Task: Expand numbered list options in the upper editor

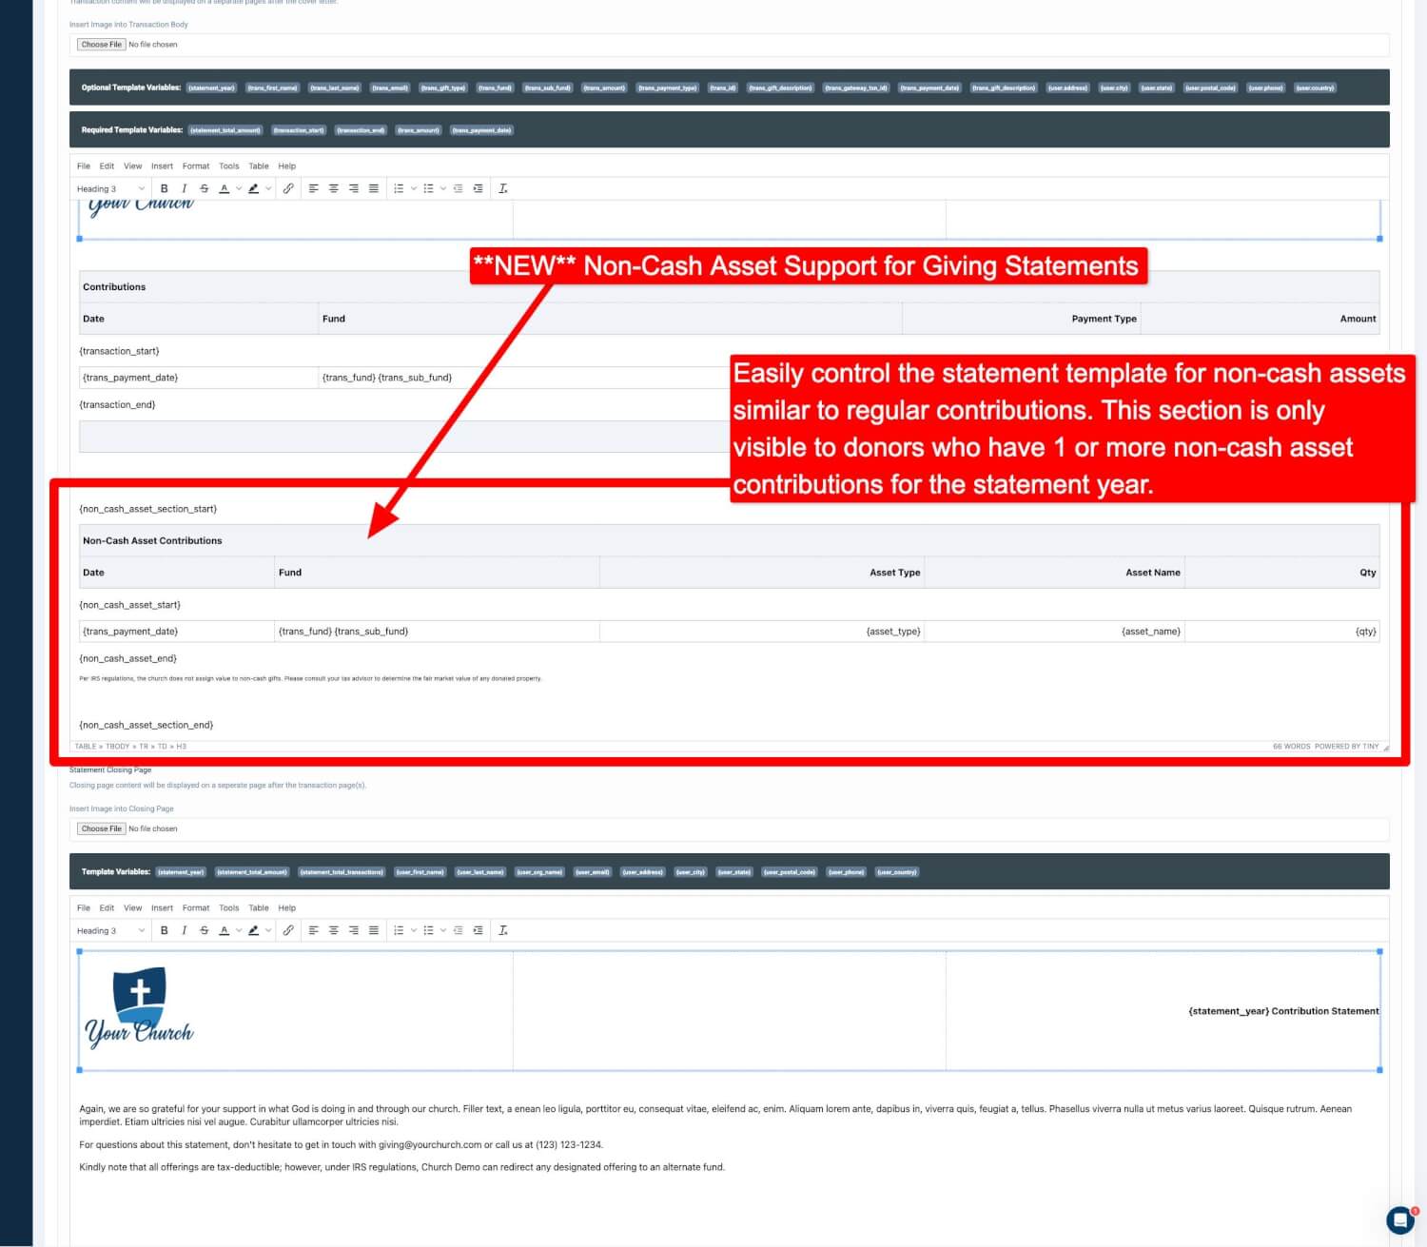Action: point(414,188)
